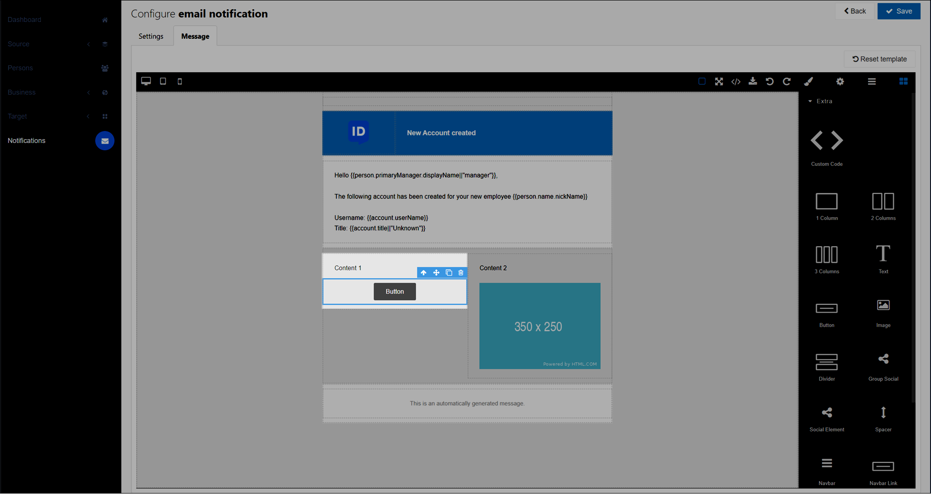This screenshot has width=931, height=494.
Task: Click Reset template button
Action: (880, 59)
